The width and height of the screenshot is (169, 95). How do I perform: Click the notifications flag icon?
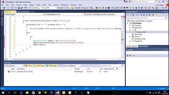(x=125, y=2)
